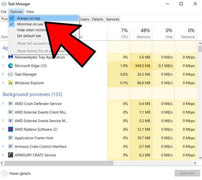Viewport: 202px width, 180px height.
Task: Click the 86.6 MB memory cell
Action: 141,83
